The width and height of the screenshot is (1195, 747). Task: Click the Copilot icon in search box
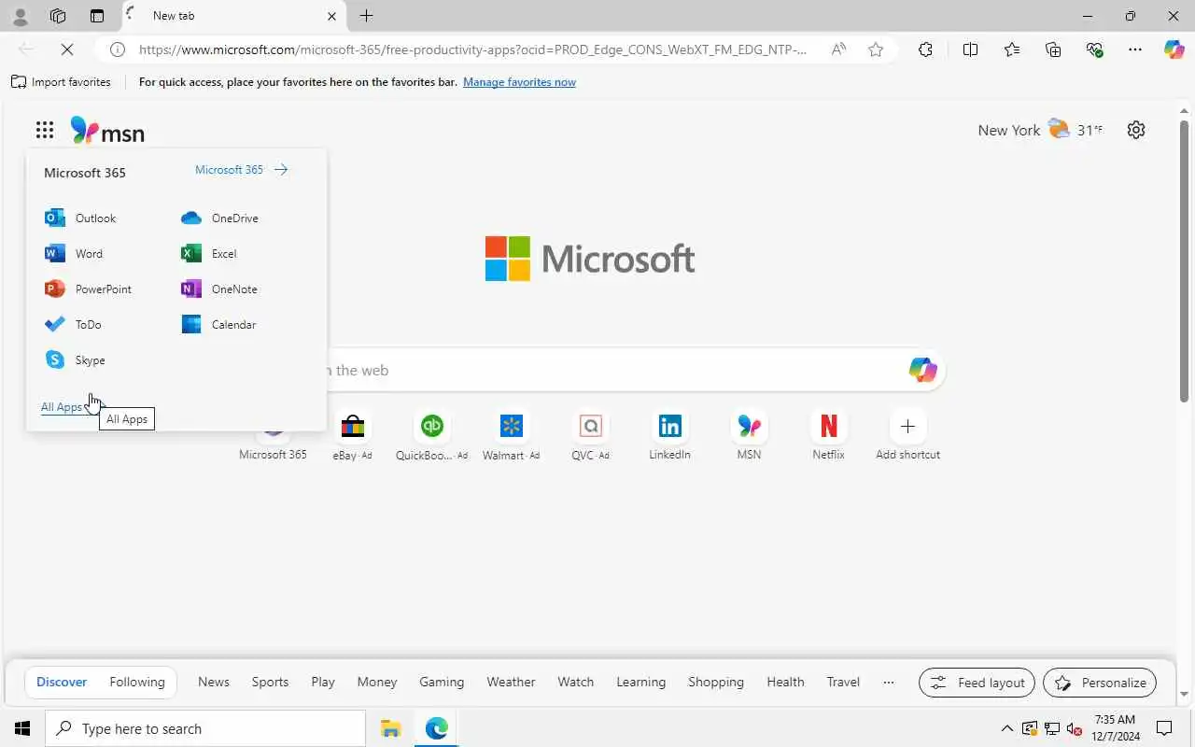[922, 370]
